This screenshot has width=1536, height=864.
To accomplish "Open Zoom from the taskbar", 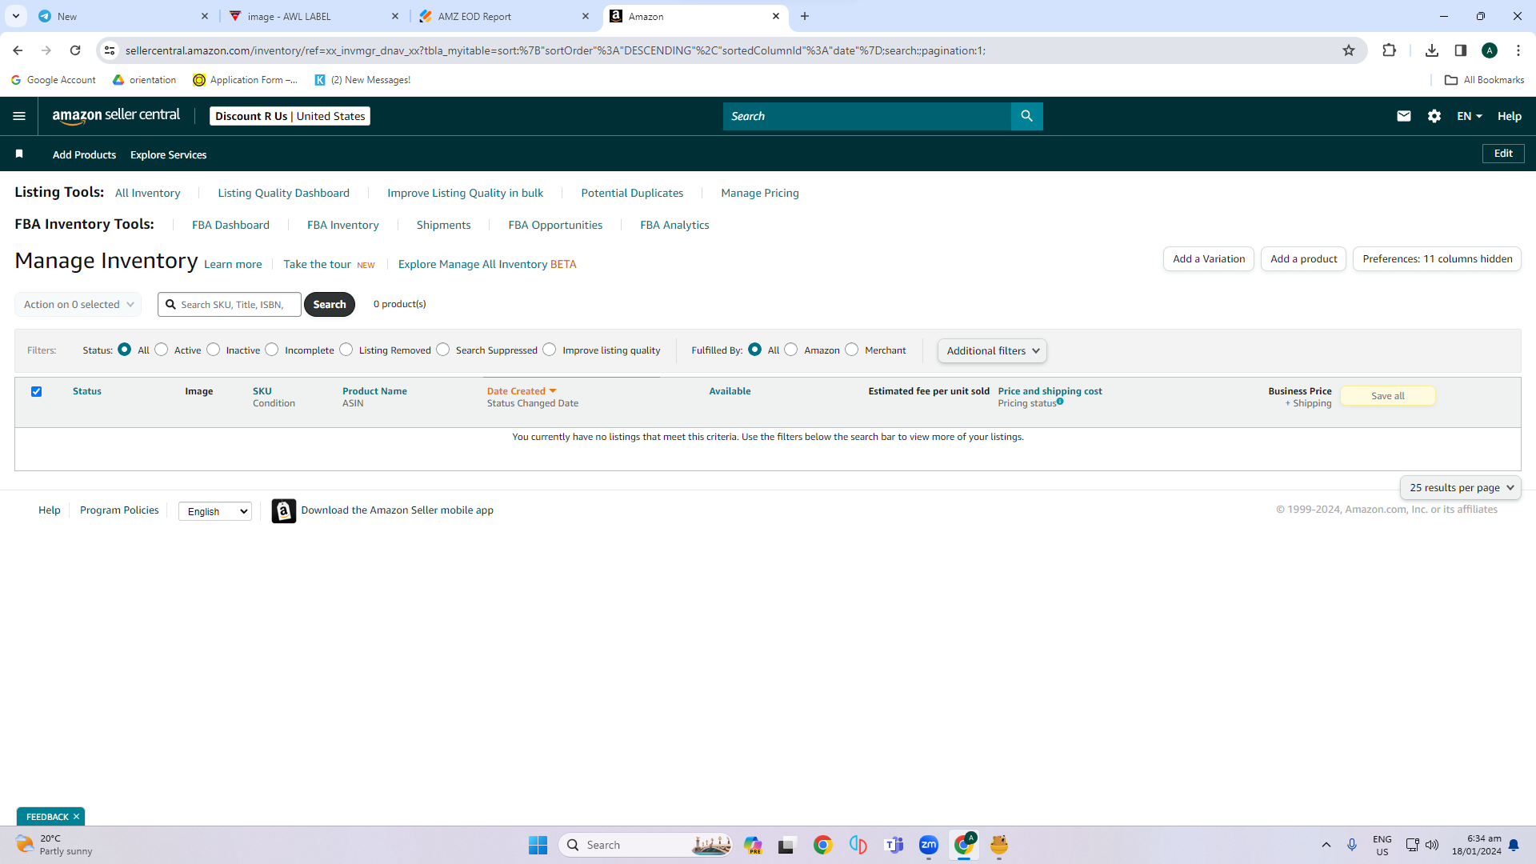I will (929, 845).
